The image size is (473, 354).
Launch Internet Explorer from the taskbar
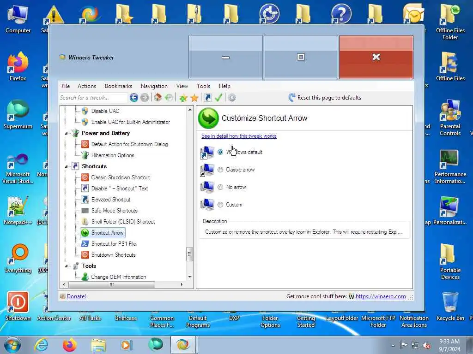[x=41, y=345]
